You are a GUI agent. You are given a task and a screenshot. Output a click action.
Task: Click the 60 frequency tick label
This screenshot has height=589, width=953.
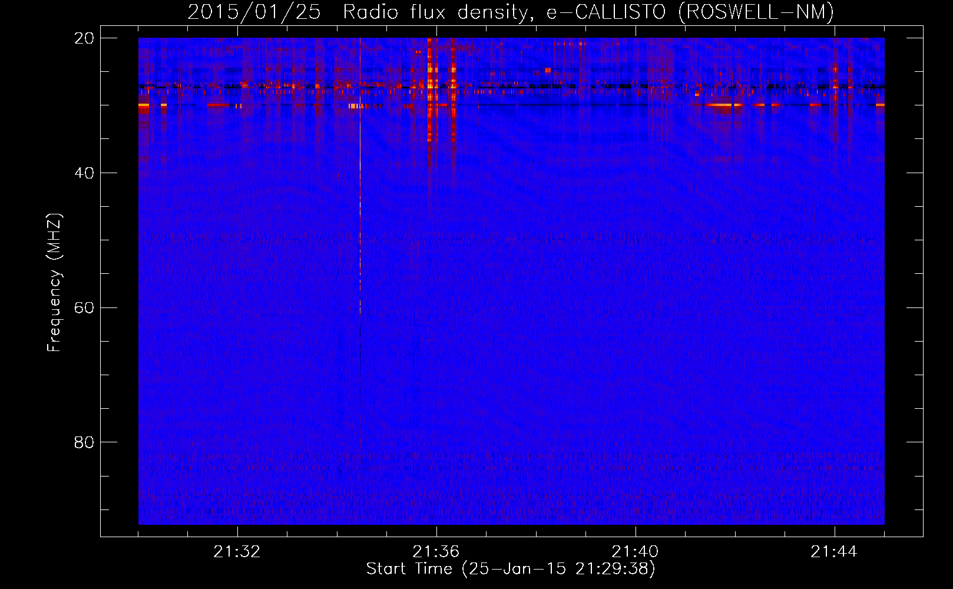pos(84,308)
